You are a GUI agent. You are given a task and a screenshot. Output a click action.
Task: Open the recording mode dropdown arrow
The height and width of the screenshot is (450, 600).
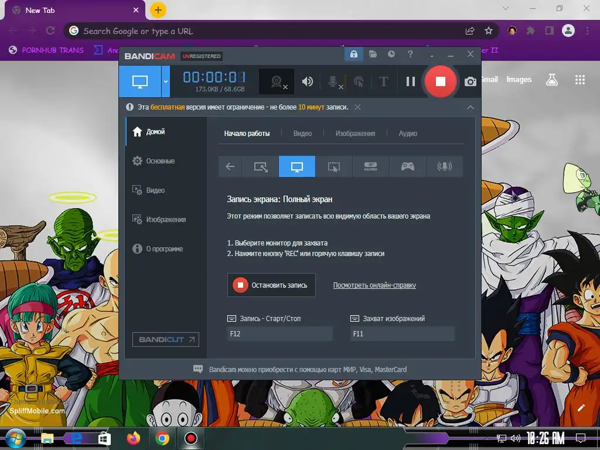(x=166, y=81)
